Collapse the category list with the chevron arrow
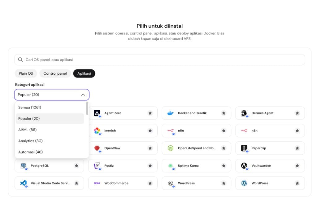The width and height of the screenshot is (317, 203). coord(83,95)
